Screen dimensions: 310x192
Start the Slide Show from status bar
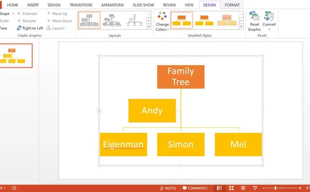pyautogui.click(x=255, y=188)
